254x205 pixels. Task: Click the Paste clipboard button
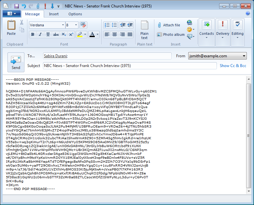tap(11, 28)
